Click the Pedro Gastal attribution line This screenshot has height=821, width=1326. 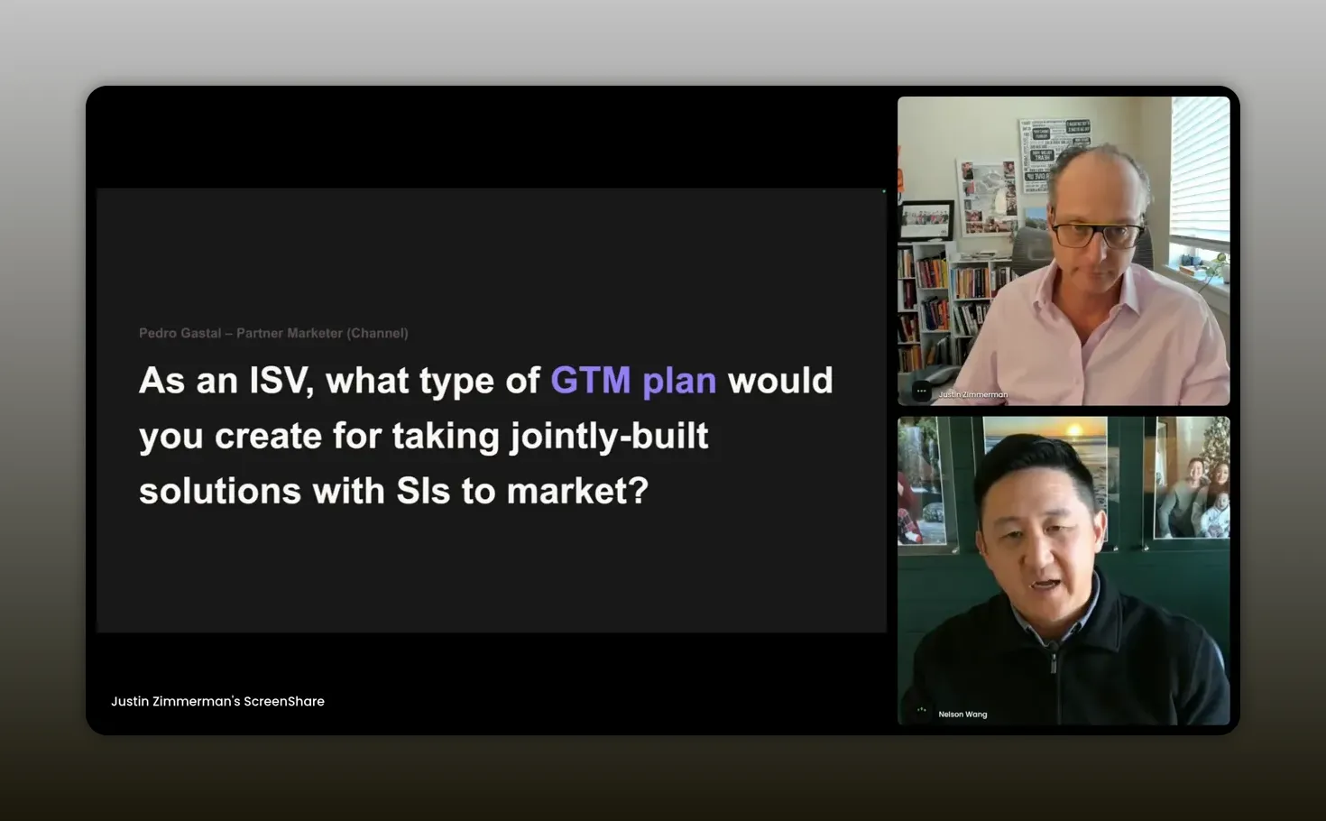(273, 333)
